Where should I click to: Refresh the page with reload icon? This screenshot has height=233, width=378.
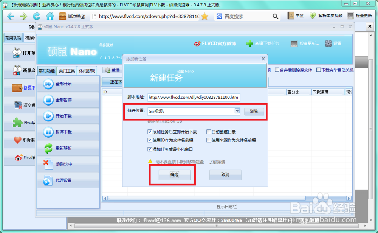[37, 16]
